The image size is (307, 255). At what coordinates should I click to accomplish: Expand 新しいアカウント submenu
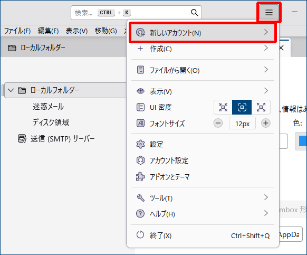click(x=203, y=32)
